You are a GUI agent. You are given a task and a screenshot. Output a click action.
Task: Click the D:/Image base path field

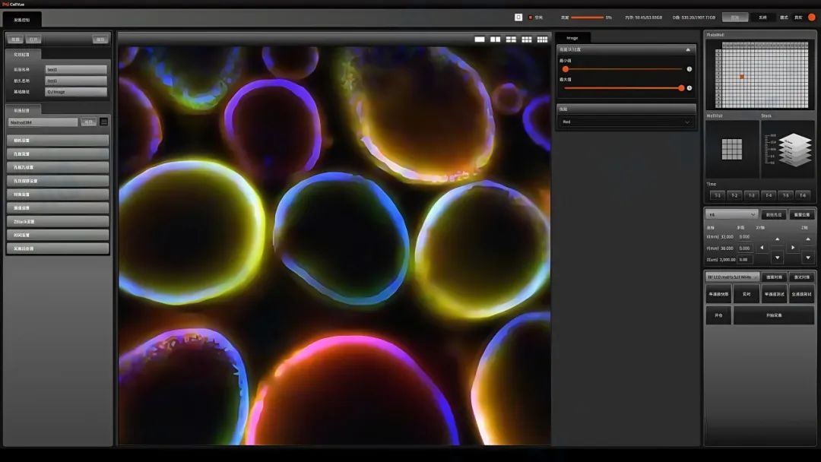[x=75, y=92]
